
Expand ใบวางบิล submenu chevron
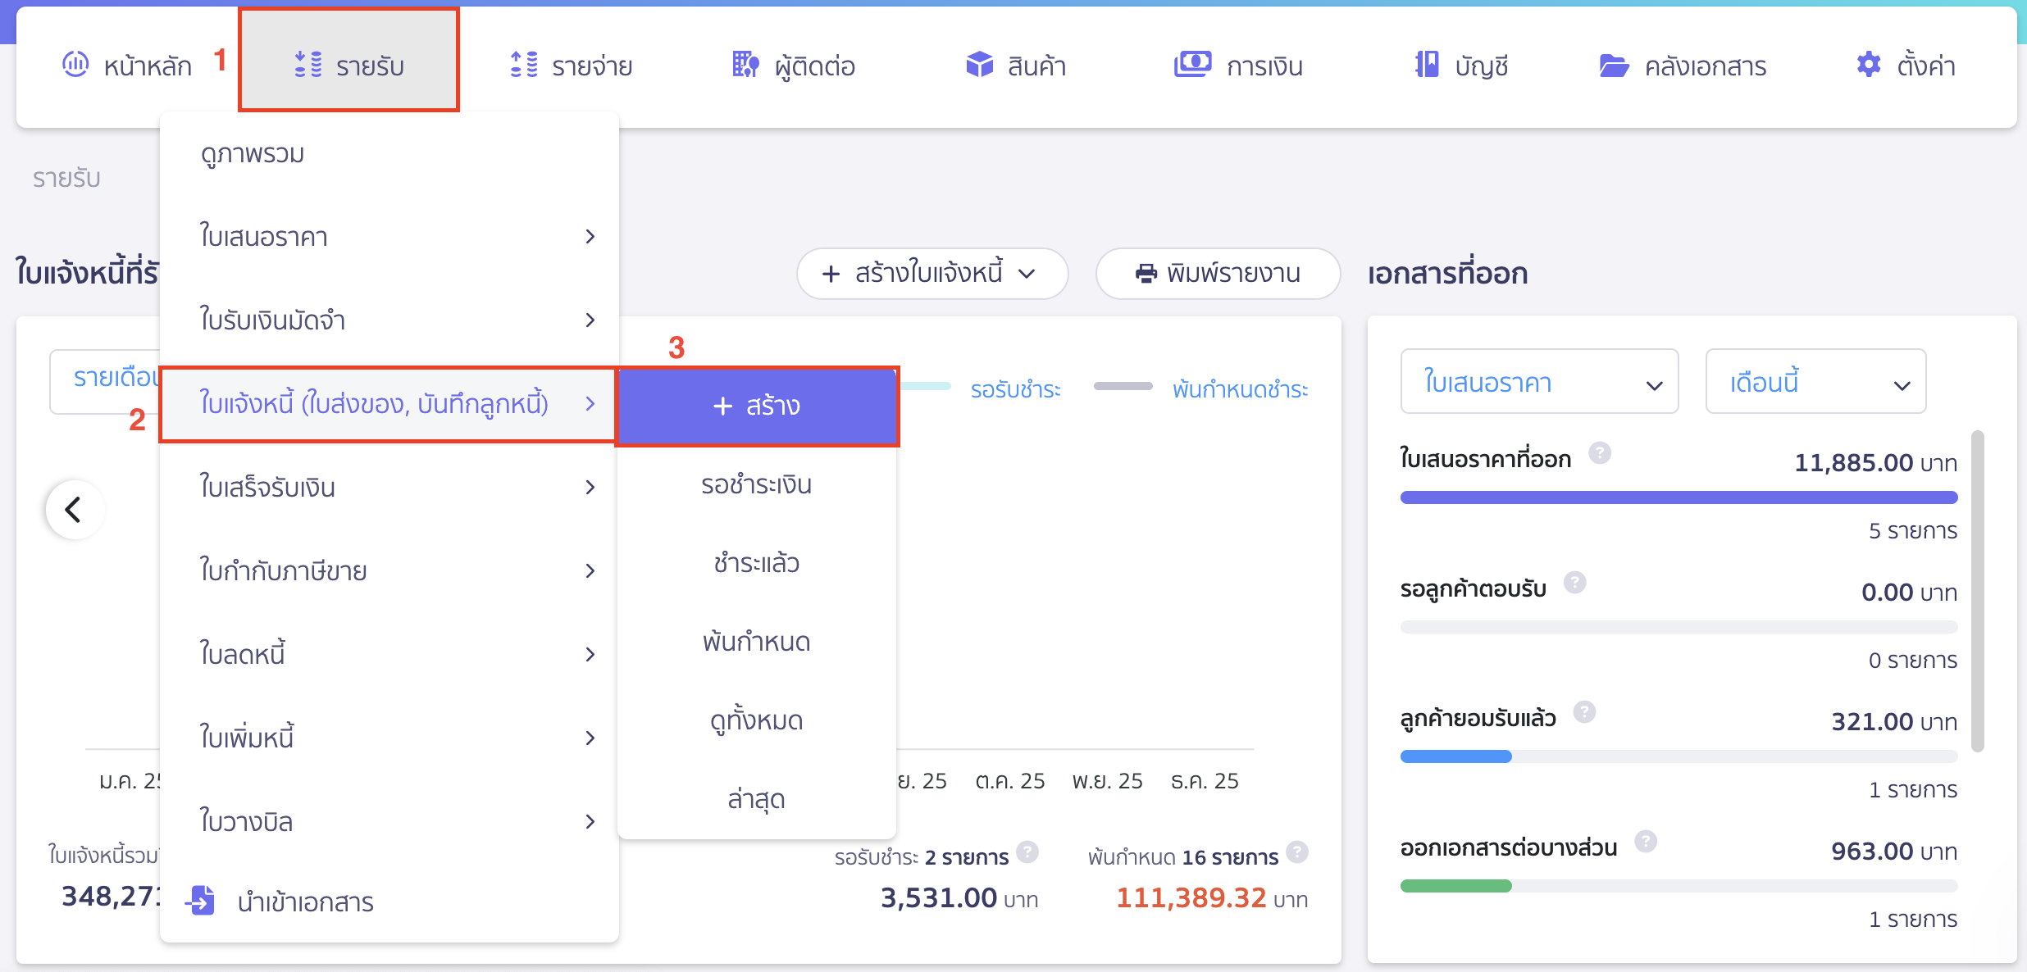tap(590, 822)
